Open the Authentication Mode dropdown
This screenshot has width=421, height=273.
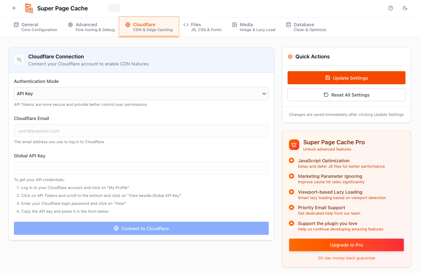pyautogui.click(x=141, y=94)
